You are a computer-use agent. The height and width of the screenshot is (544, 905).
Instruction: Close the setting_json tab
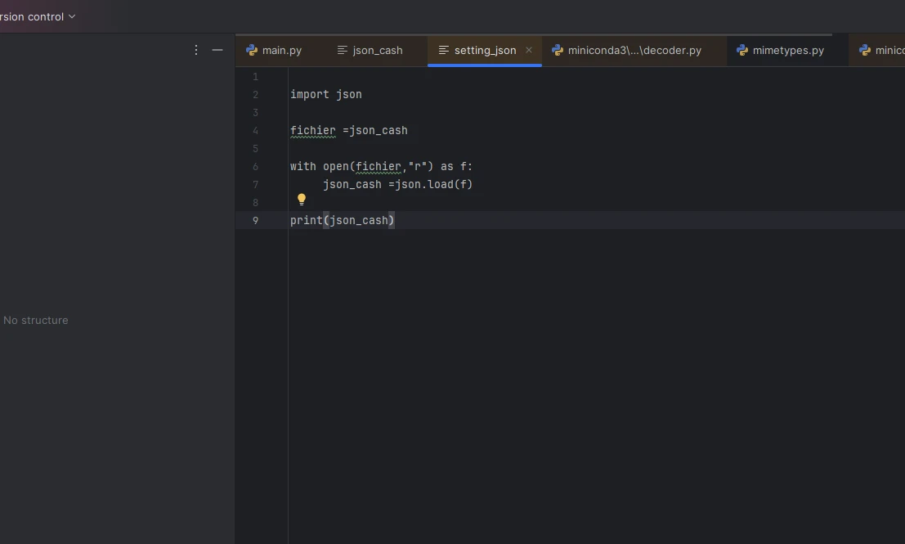coord(529,50)
